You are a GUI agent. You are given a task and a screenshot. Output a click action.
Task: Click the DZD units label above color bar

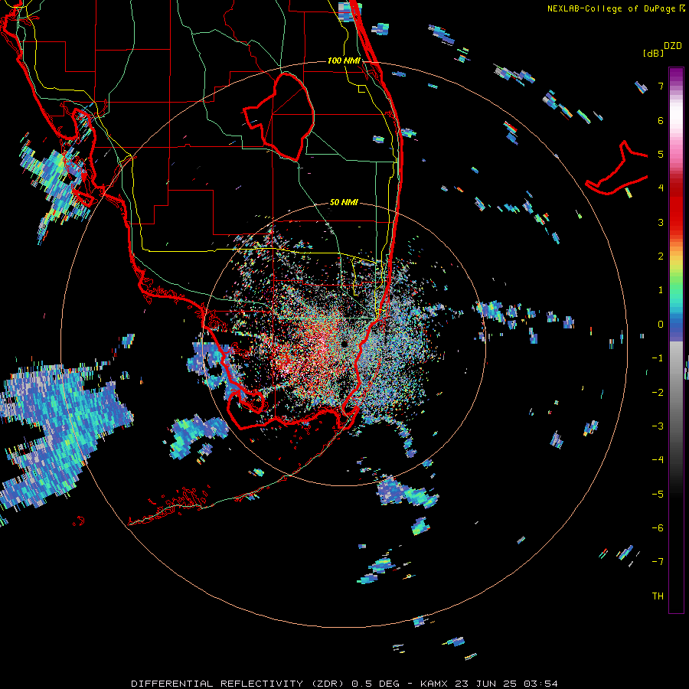click(x=673, y=46)
